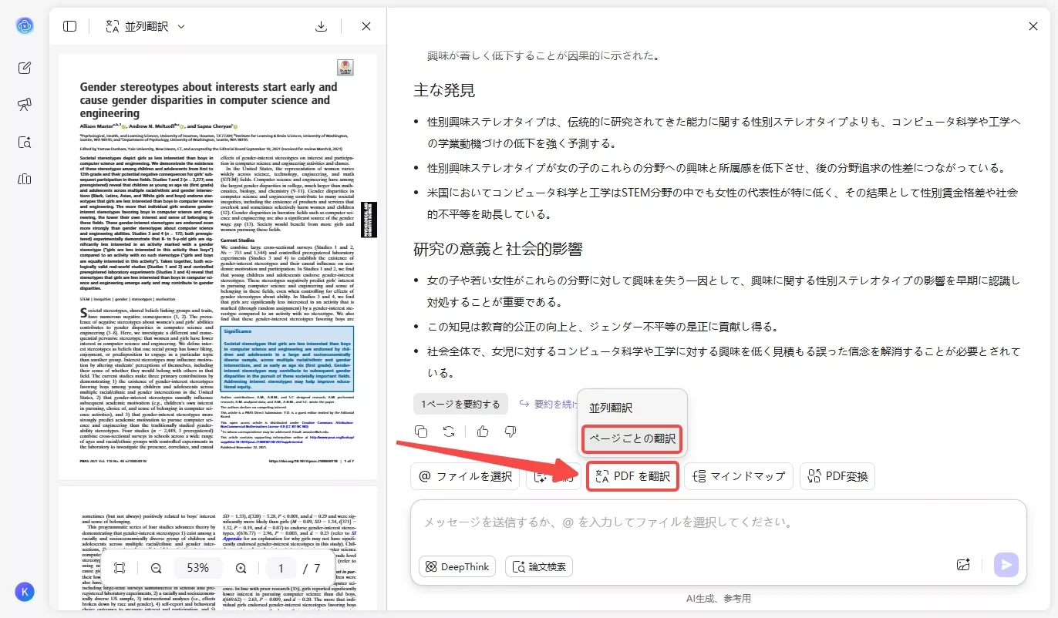Click the download icon in the PDF toolbar
1058x618 pixels.
322,25
